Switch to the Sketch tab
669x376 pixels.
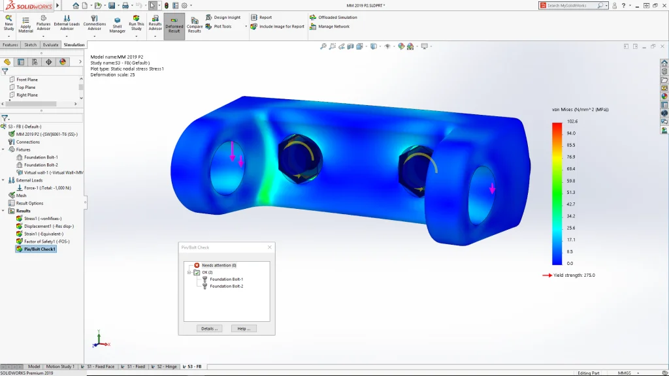(x=30, y=45)
